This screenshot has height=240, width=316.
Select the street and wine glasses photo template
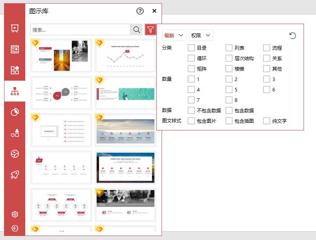(x=61, y=56)
